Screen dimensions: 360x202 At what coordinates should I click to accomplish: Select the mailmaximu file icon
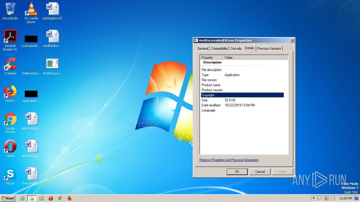31,68
